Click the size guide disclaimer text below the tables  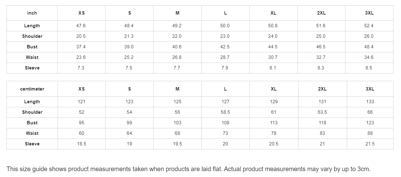[188, 169]
